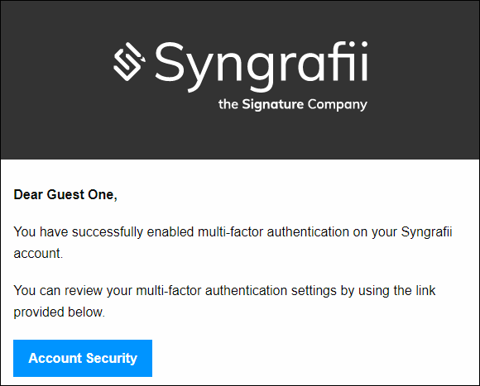The width and height of the screenshot is (480, 386).
Task: Click the bold word "Signature" in the tagline
Action: click(273, 104)
